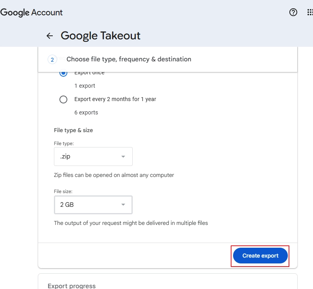Click the Create export button

coord(260,256)
